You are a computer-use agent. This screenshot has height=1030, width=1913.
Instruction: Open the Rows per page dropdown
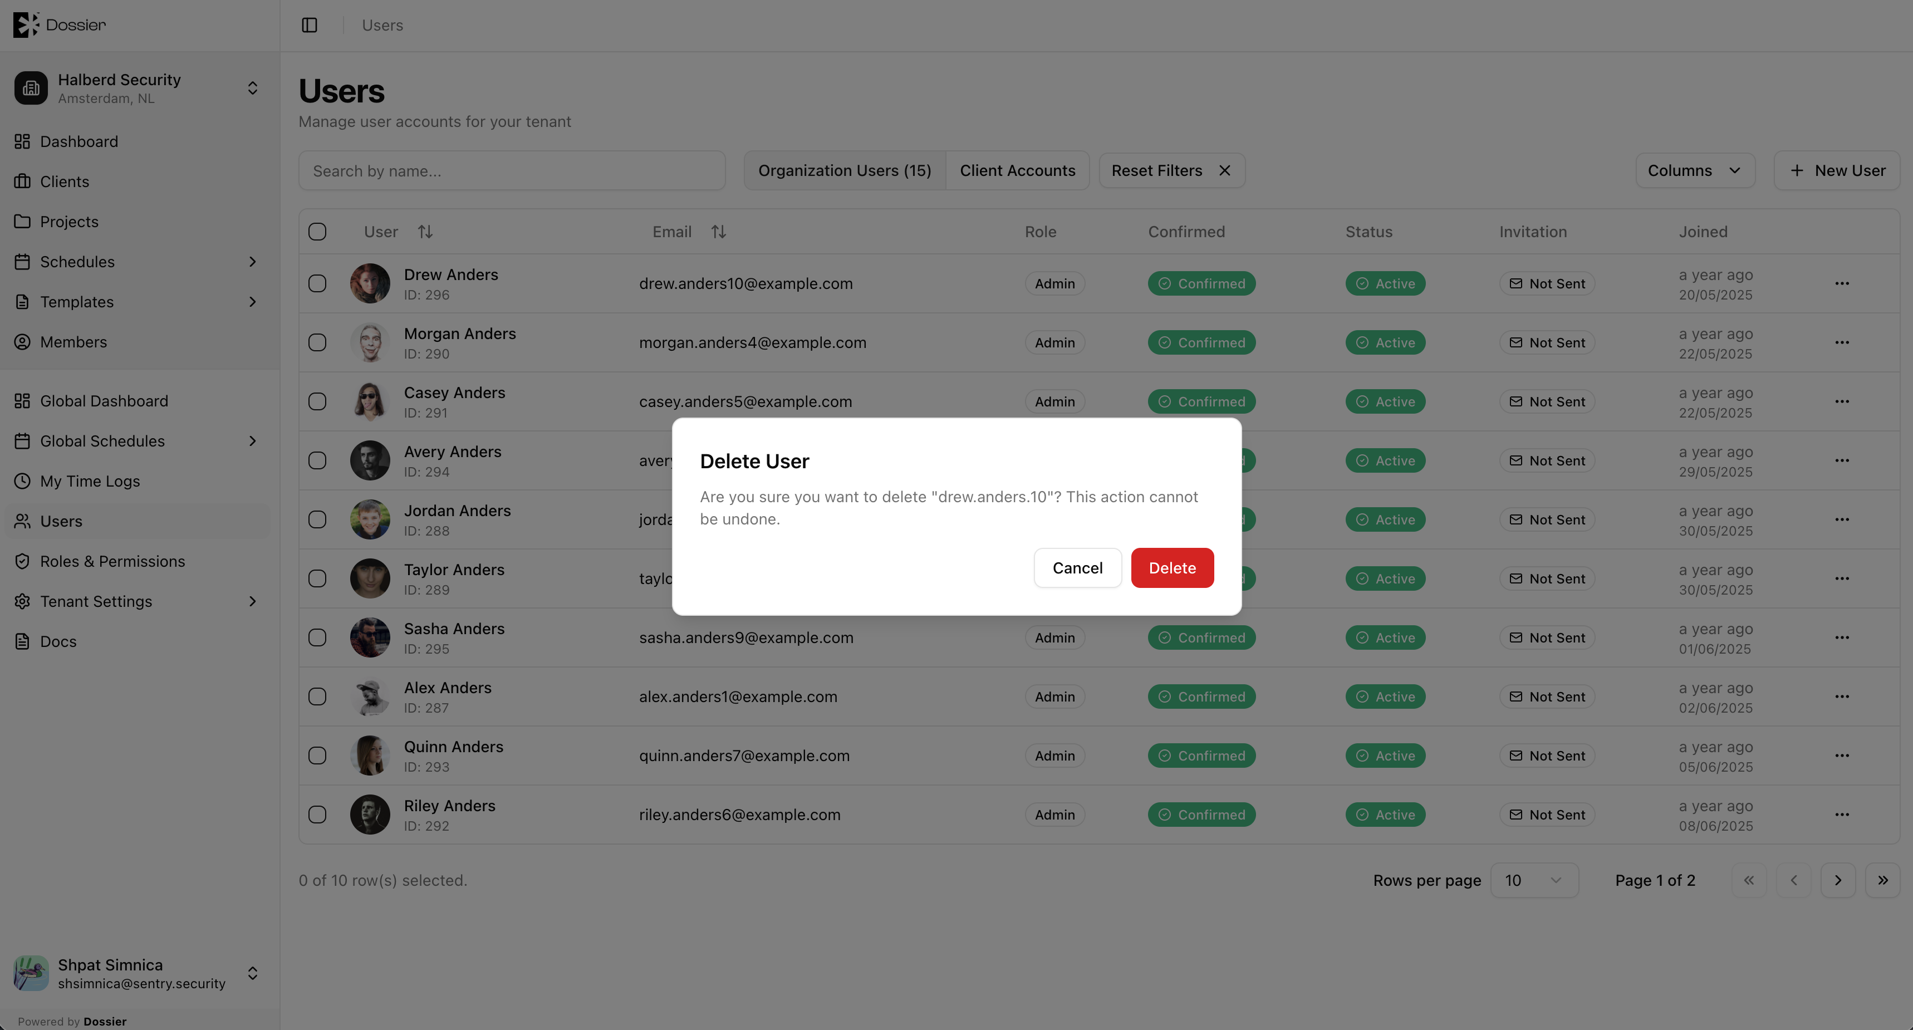point(1533,880)
